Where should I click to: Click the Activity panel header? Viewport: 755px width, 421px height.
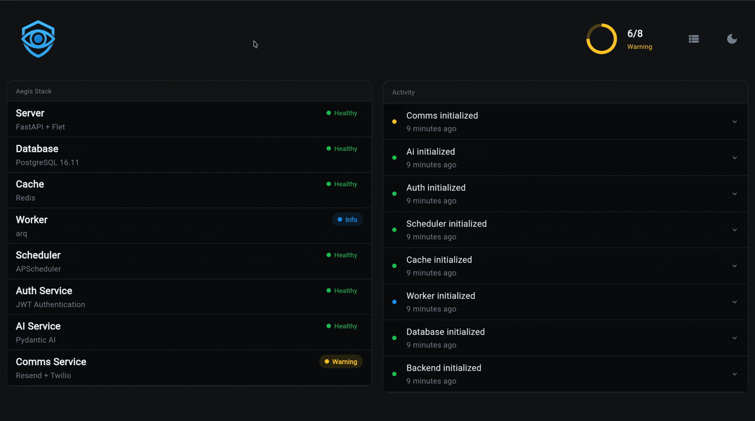point(566,93)
